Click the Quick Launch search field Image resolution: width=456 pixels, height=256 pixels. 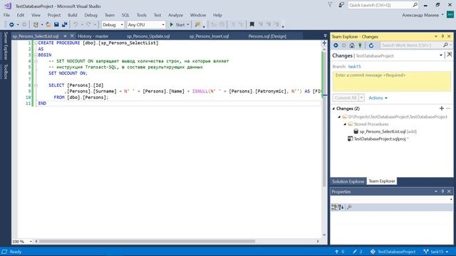point(380,5)
